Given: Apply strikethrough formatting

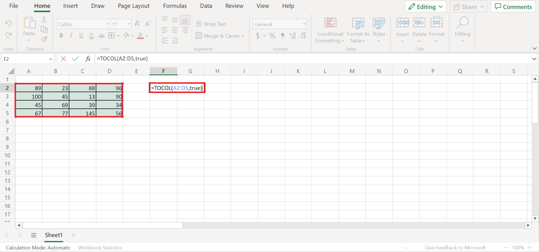Looking at the screenshot, I should [x=101, y=35].
